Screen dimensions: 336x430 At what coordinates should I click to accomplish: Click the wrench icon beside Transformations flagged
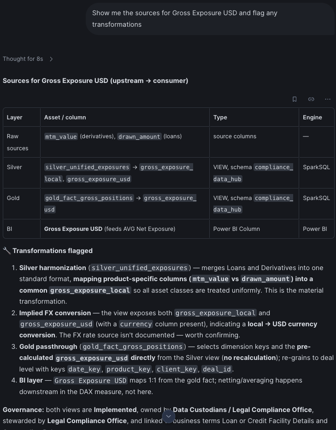tap(6, 251)
